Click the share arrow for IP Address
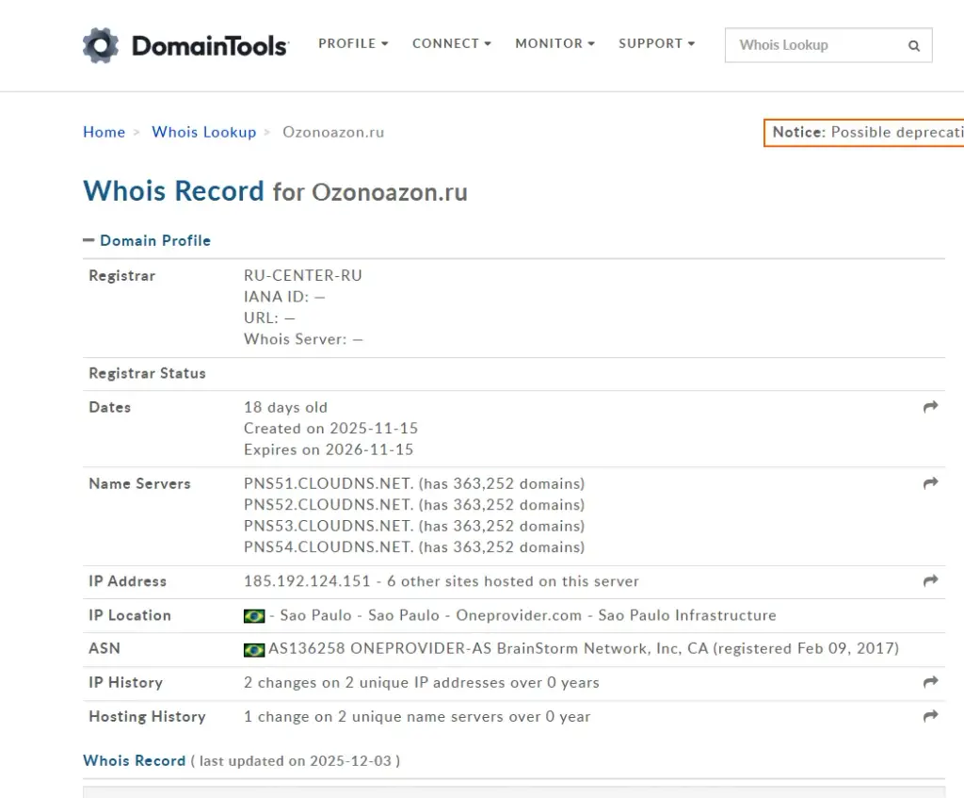Screen dimensions: 964x798 click(930, 580)
